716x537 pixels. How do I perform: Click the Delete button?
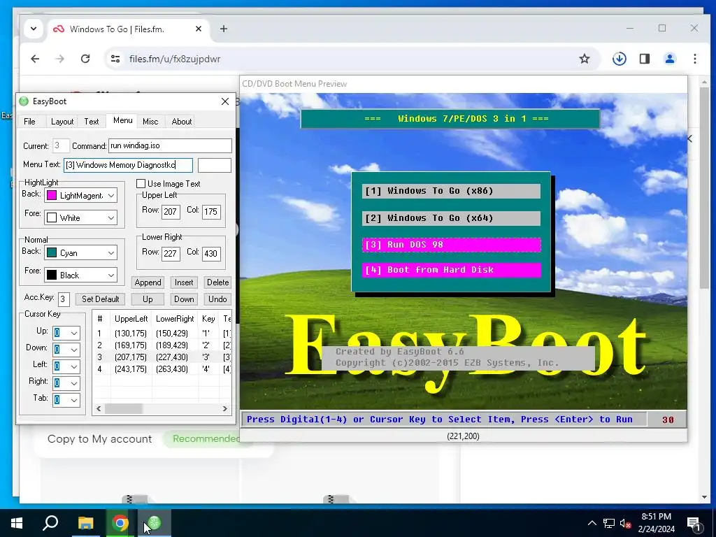pos(218,282)
